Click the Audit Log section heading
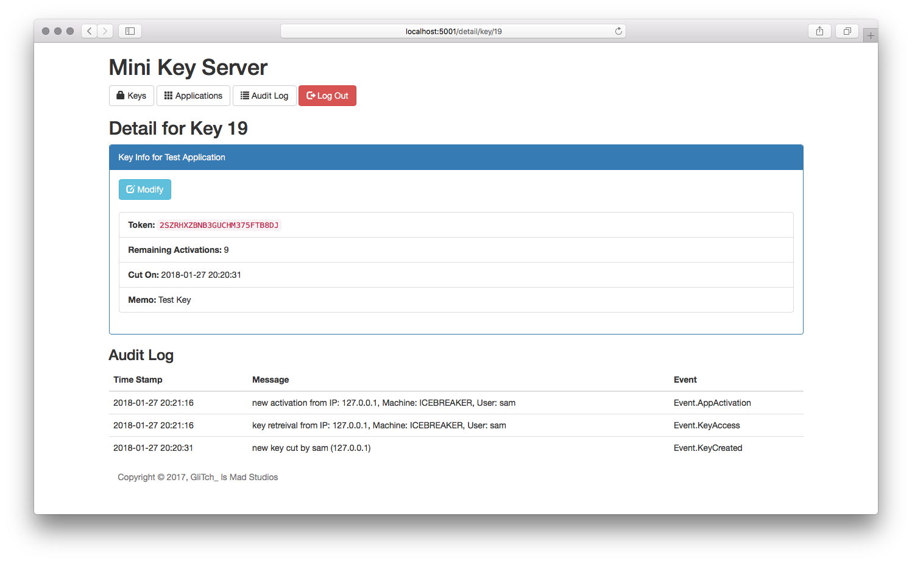 pos(141,355)
